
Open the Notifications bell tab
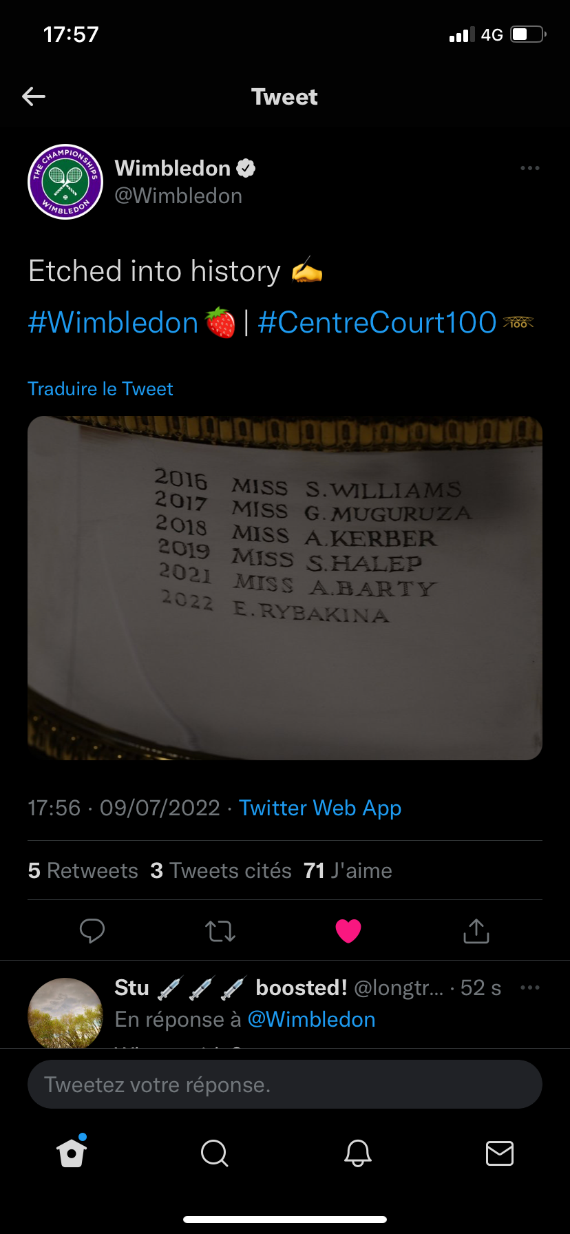[x=358, y=1153]
